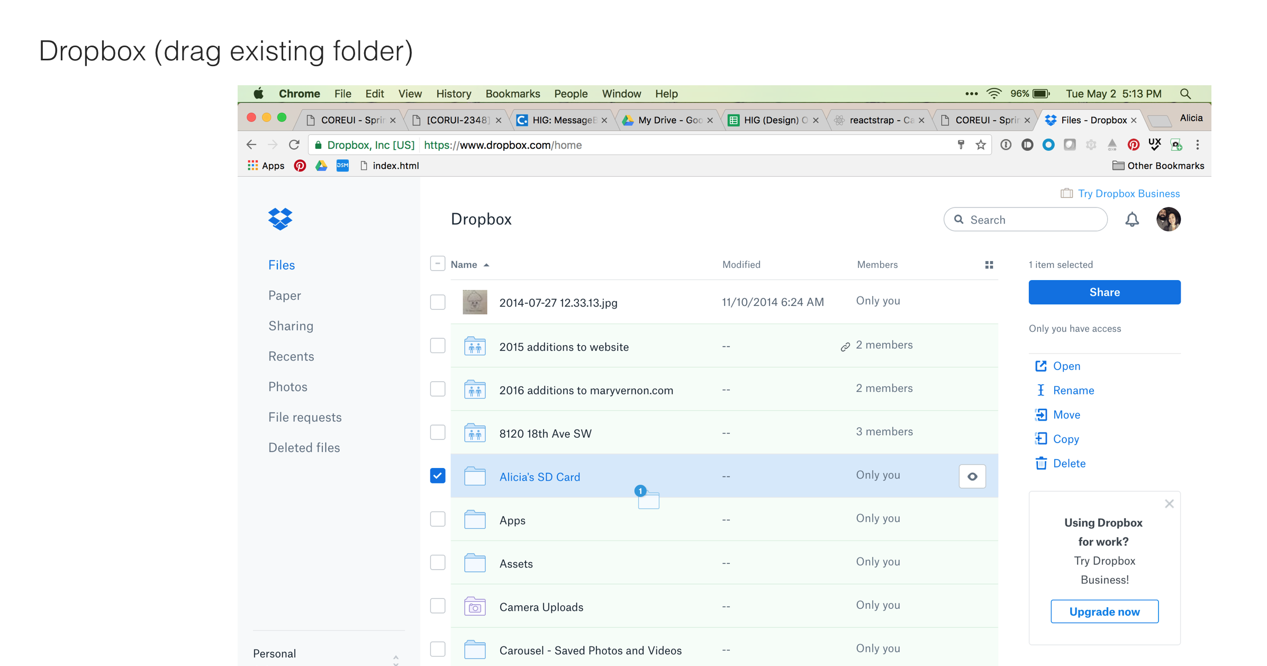Click the link icon beside 2 members
The width and height of the screenshot is (1267, 666).
point(845,347)
